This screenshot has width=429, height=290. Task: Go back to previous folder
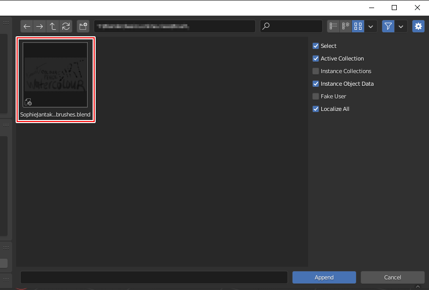[x=27, y=26]
